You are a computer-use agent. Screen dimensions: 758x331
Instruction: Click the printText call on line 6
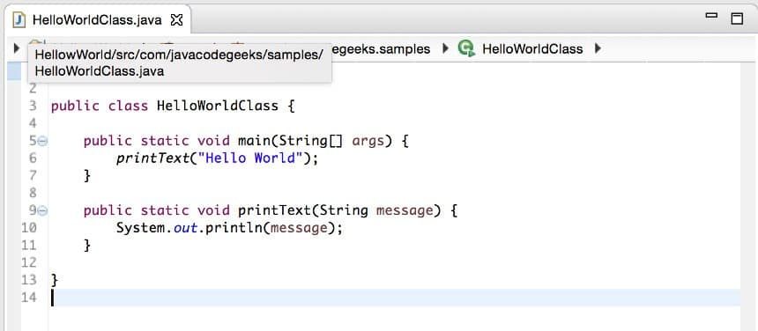click(x=152, y=158)
